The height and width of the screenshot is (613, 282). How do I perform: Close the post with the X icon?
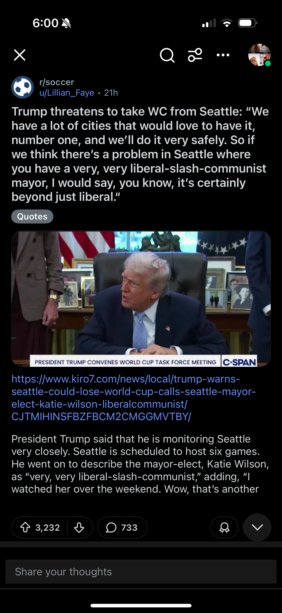pos(20,55)
